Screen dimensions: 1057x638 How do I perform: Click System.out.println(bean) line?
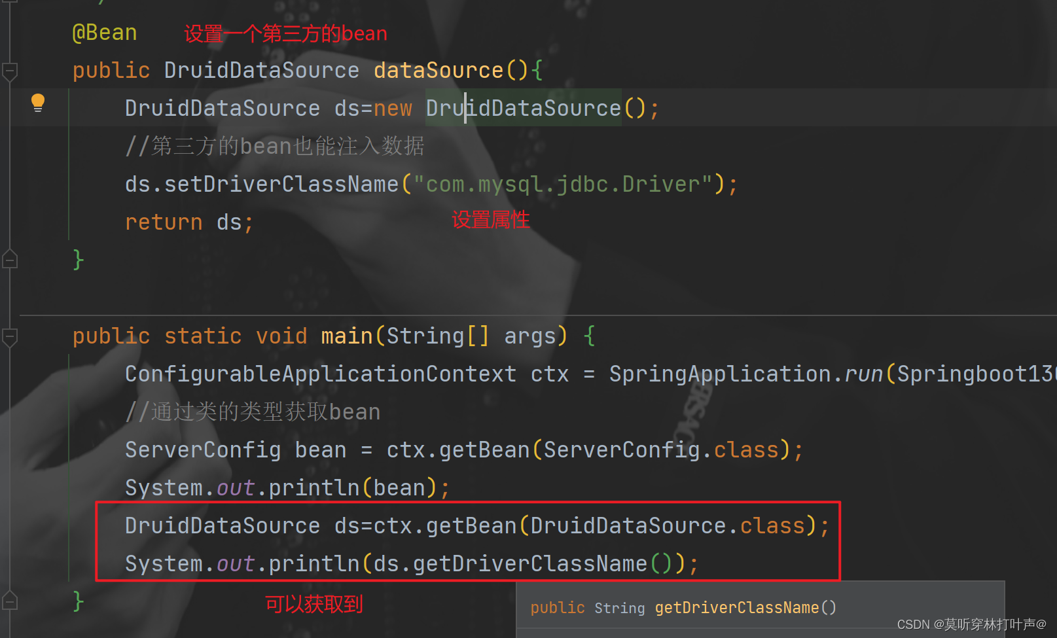[x=287, y=488]
